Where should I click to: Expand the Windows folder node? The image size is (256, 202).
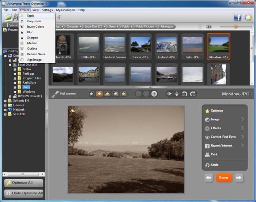(15, 92)
